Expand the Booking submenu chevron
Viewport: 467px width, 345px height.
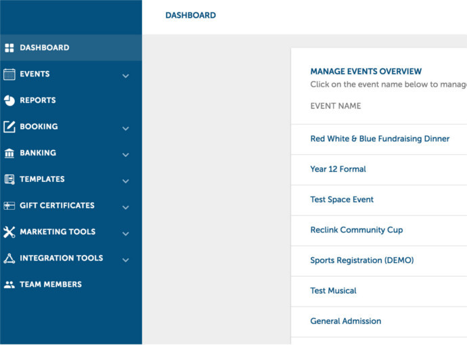[x=125, y=128]
